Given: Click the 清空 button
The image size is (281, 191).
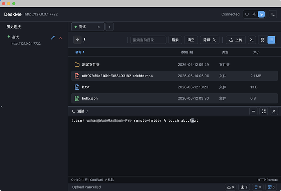Looking at the screenshot, I should click(x=191, y=40).
